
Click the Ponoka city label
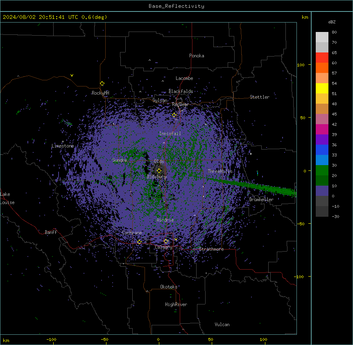[x=197, y=56]
